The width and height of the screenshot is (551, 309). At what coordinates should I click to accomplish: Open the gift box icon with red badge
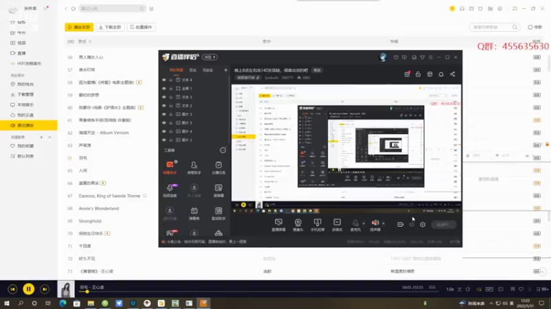coord(407,74)
